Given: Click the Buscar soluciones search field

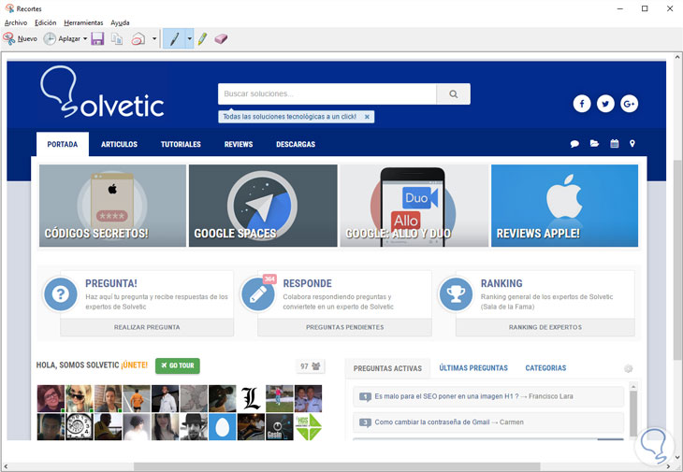Looking at the screenshot, I should coord(327,94).
